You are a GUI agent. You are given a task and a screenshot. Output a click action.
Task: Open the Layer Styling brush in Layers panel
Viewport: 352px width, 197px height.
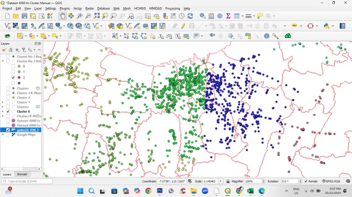4,50
